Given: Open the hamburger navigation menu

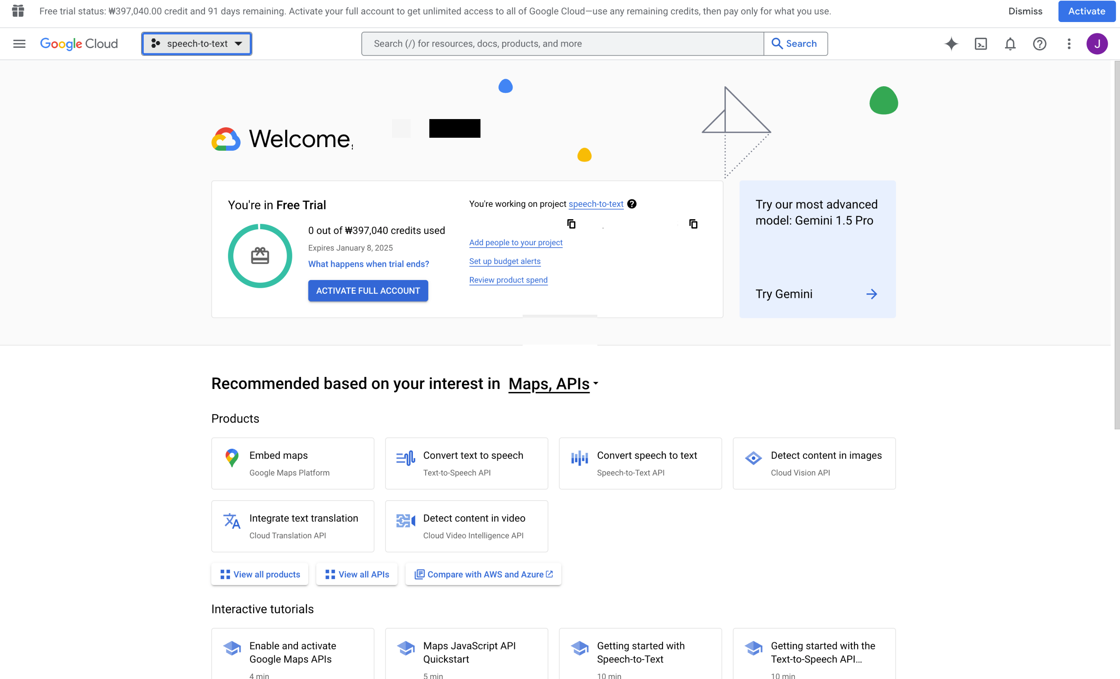Looking at the screenshot, I should (x=19, y=44).
